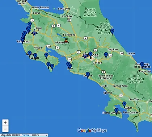
Task: Open the pin at Nosara
Action: point(29,54)
